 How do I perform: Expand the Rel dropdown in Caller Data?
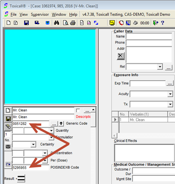tap(160, 67)
